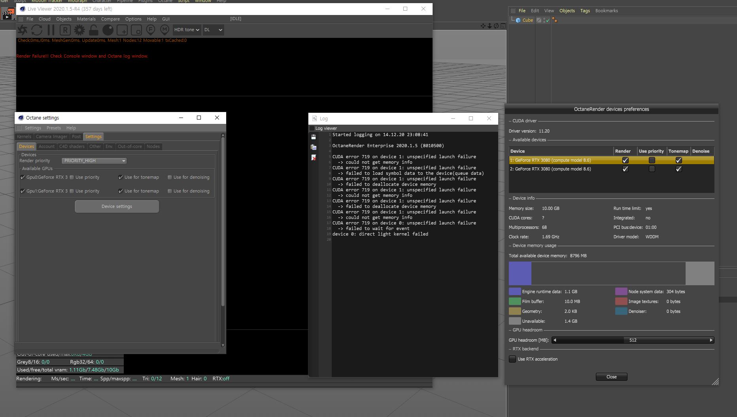Viewport: 737px width, 417px height.
Task: Switch to Kernels tab in Octane settings
Action: [x=24, y=137]
